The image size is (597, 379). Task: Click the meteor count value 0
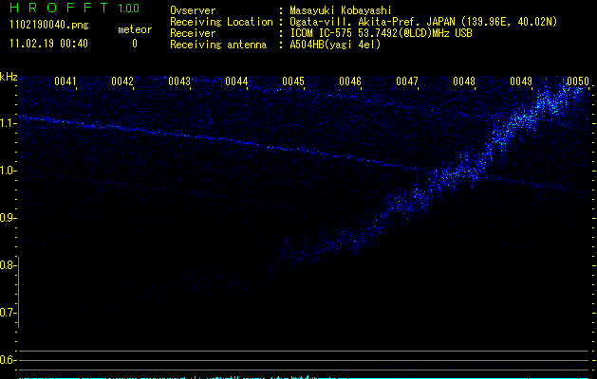[x=135, y=44]
